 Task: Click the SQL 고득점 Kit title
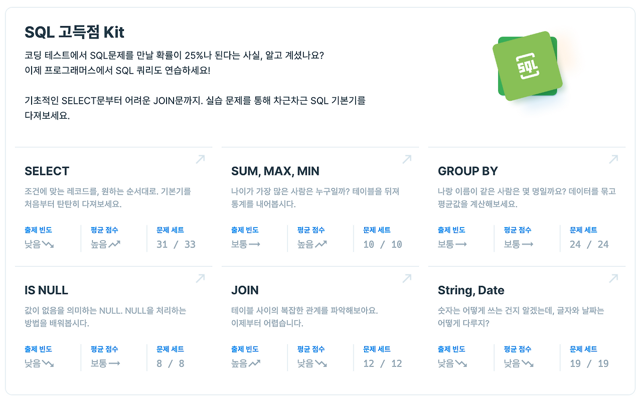[x=74, y=33]
